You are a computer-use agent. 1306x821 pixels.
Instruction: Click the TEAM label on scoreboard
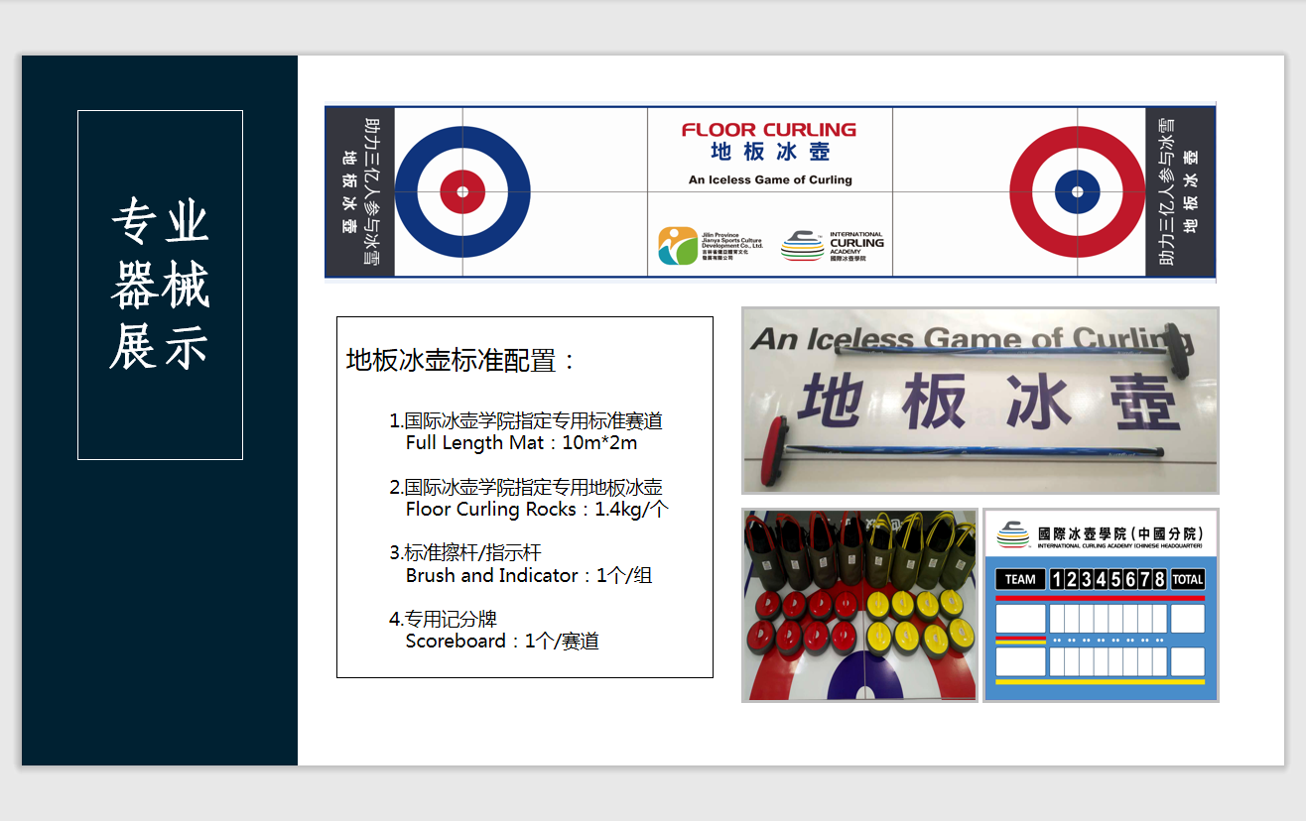pyautogui.click(x=1020, y=579)
